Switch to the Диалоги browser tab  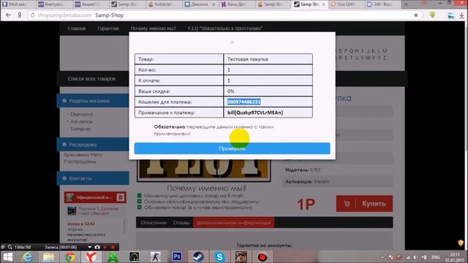pos(200,4)
